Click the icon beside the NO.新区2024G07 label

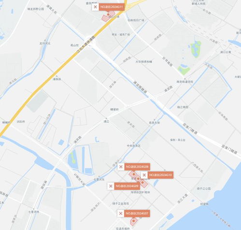tap(121, 214)
